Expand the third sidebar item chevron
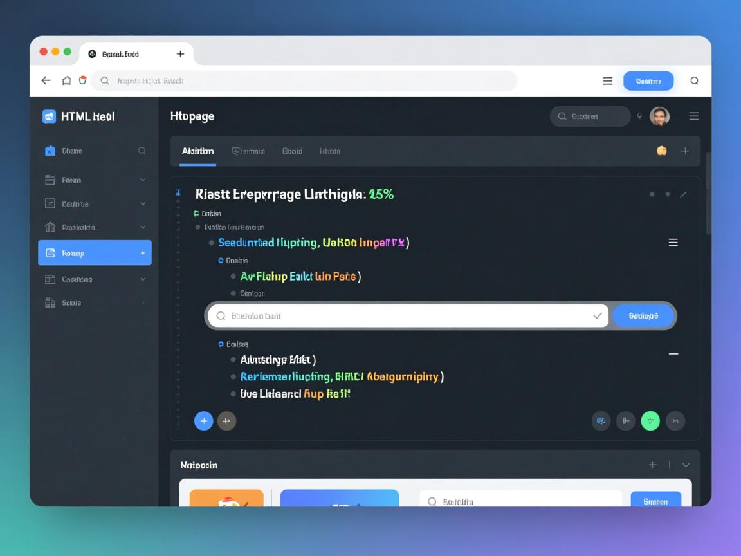 [143, 204]
